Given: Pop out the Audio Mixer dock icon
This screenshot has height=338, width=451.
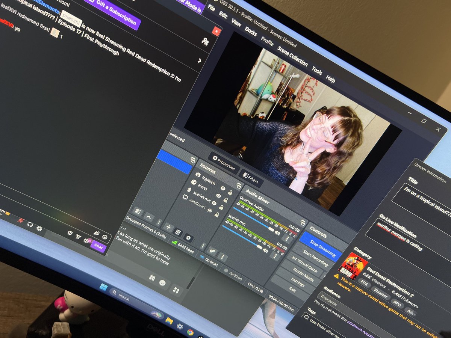Looking at the screenshot, I should click(x=303, y=223).
